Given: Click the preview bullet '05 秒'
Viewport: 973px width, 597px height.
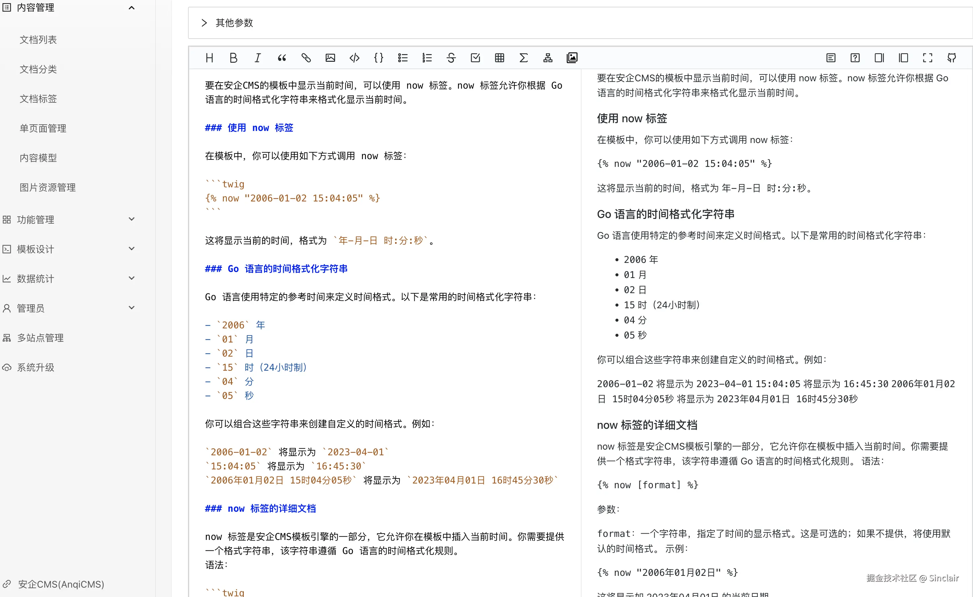Looking at the screenshot, I should tap(635, 335).
